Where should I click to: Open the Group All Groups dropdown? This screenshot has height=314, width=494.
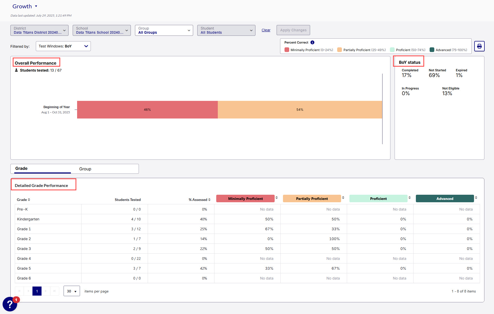(x=164, y=30)
